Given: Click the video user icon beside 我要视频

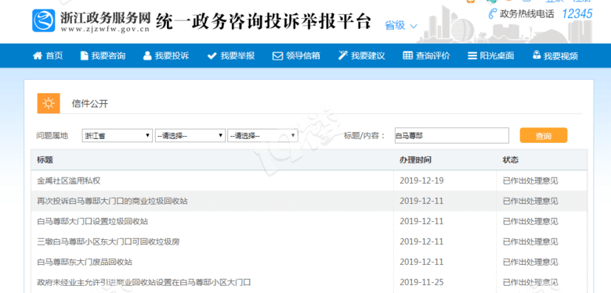Looking at the screenshot, I should 537,55.
